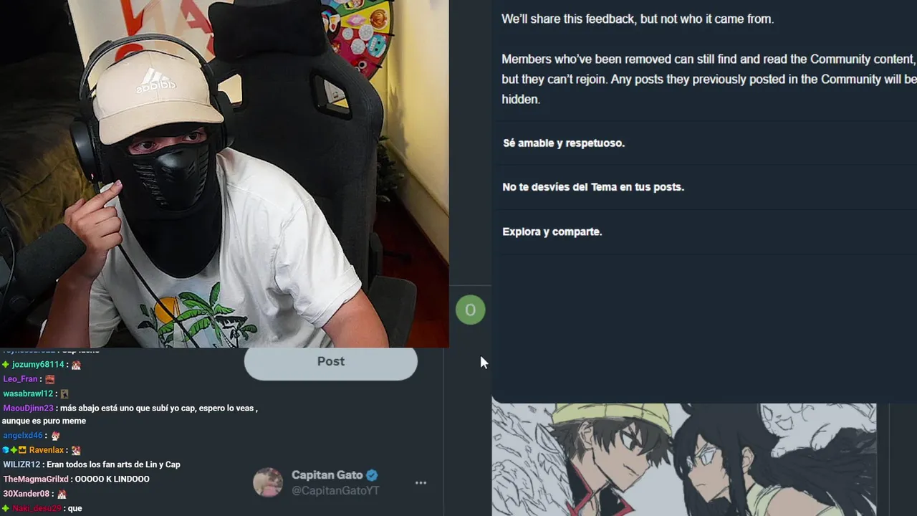Click WILIZR12's username in chat
Viewport: 917px width, 516px height.
click(x=21, y=465)
